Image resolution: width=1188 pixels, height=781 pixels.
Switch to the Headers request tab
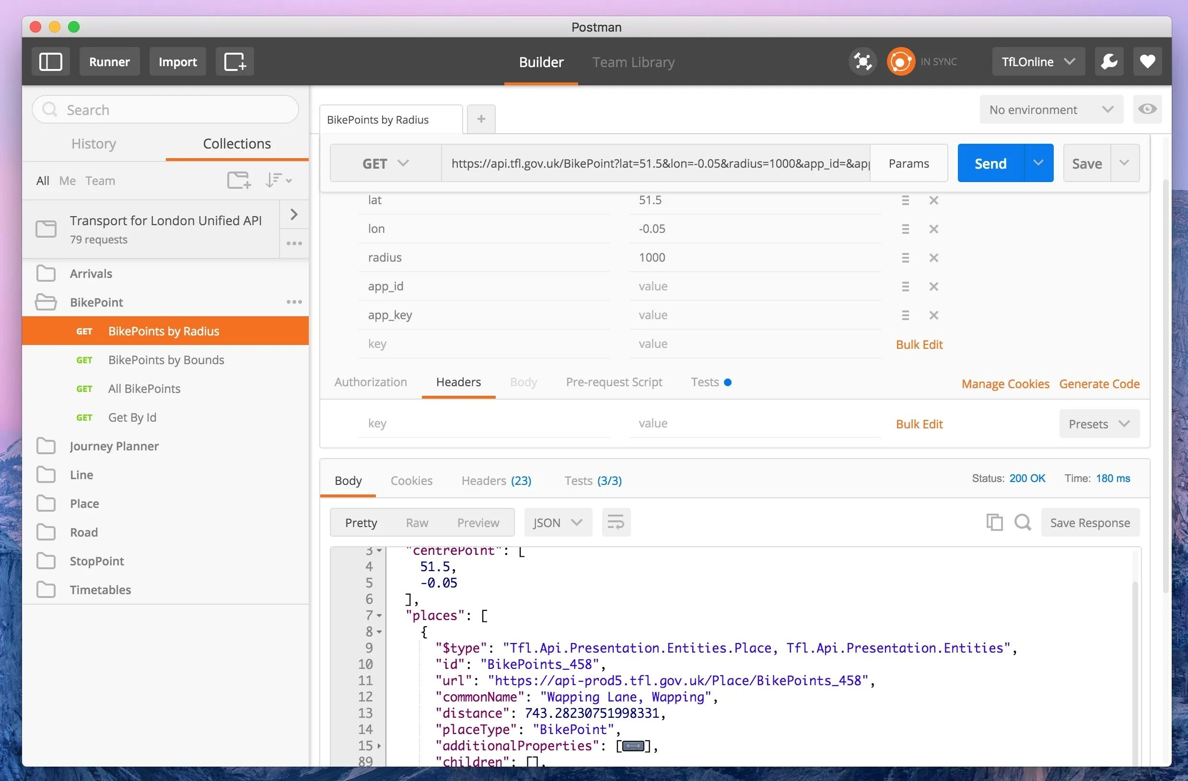click(458, 381)
